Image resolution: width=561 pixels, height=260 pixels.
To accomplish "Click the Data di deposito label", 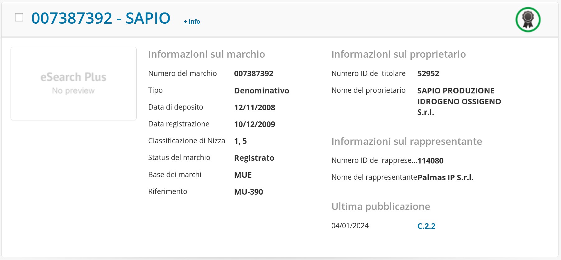I will tap(176, 107).
